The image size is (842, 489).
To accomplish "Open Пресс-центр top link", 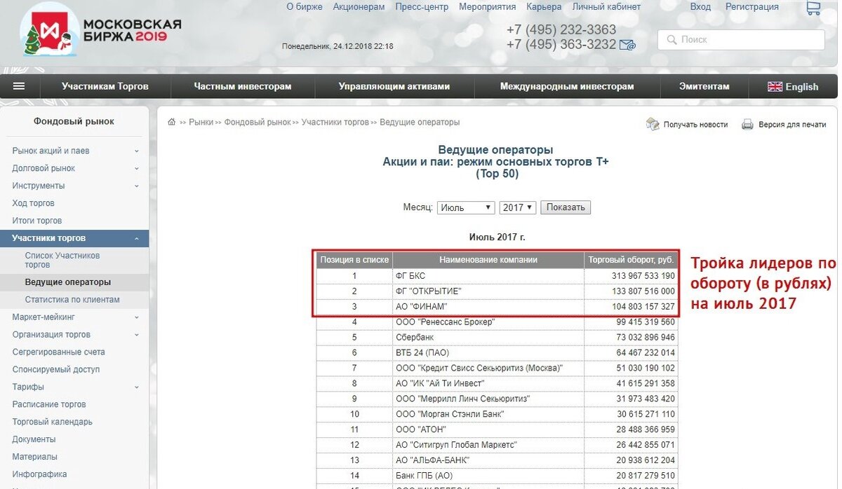I will click(x=422, y=7).
